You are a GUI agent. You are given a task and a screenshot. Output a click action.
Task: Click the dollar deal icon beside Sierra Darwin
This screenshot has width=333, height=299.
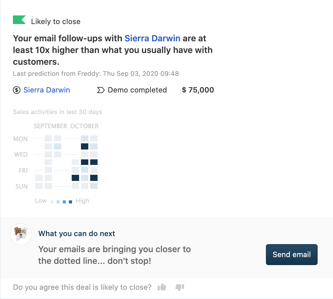(x=17, y=90)
